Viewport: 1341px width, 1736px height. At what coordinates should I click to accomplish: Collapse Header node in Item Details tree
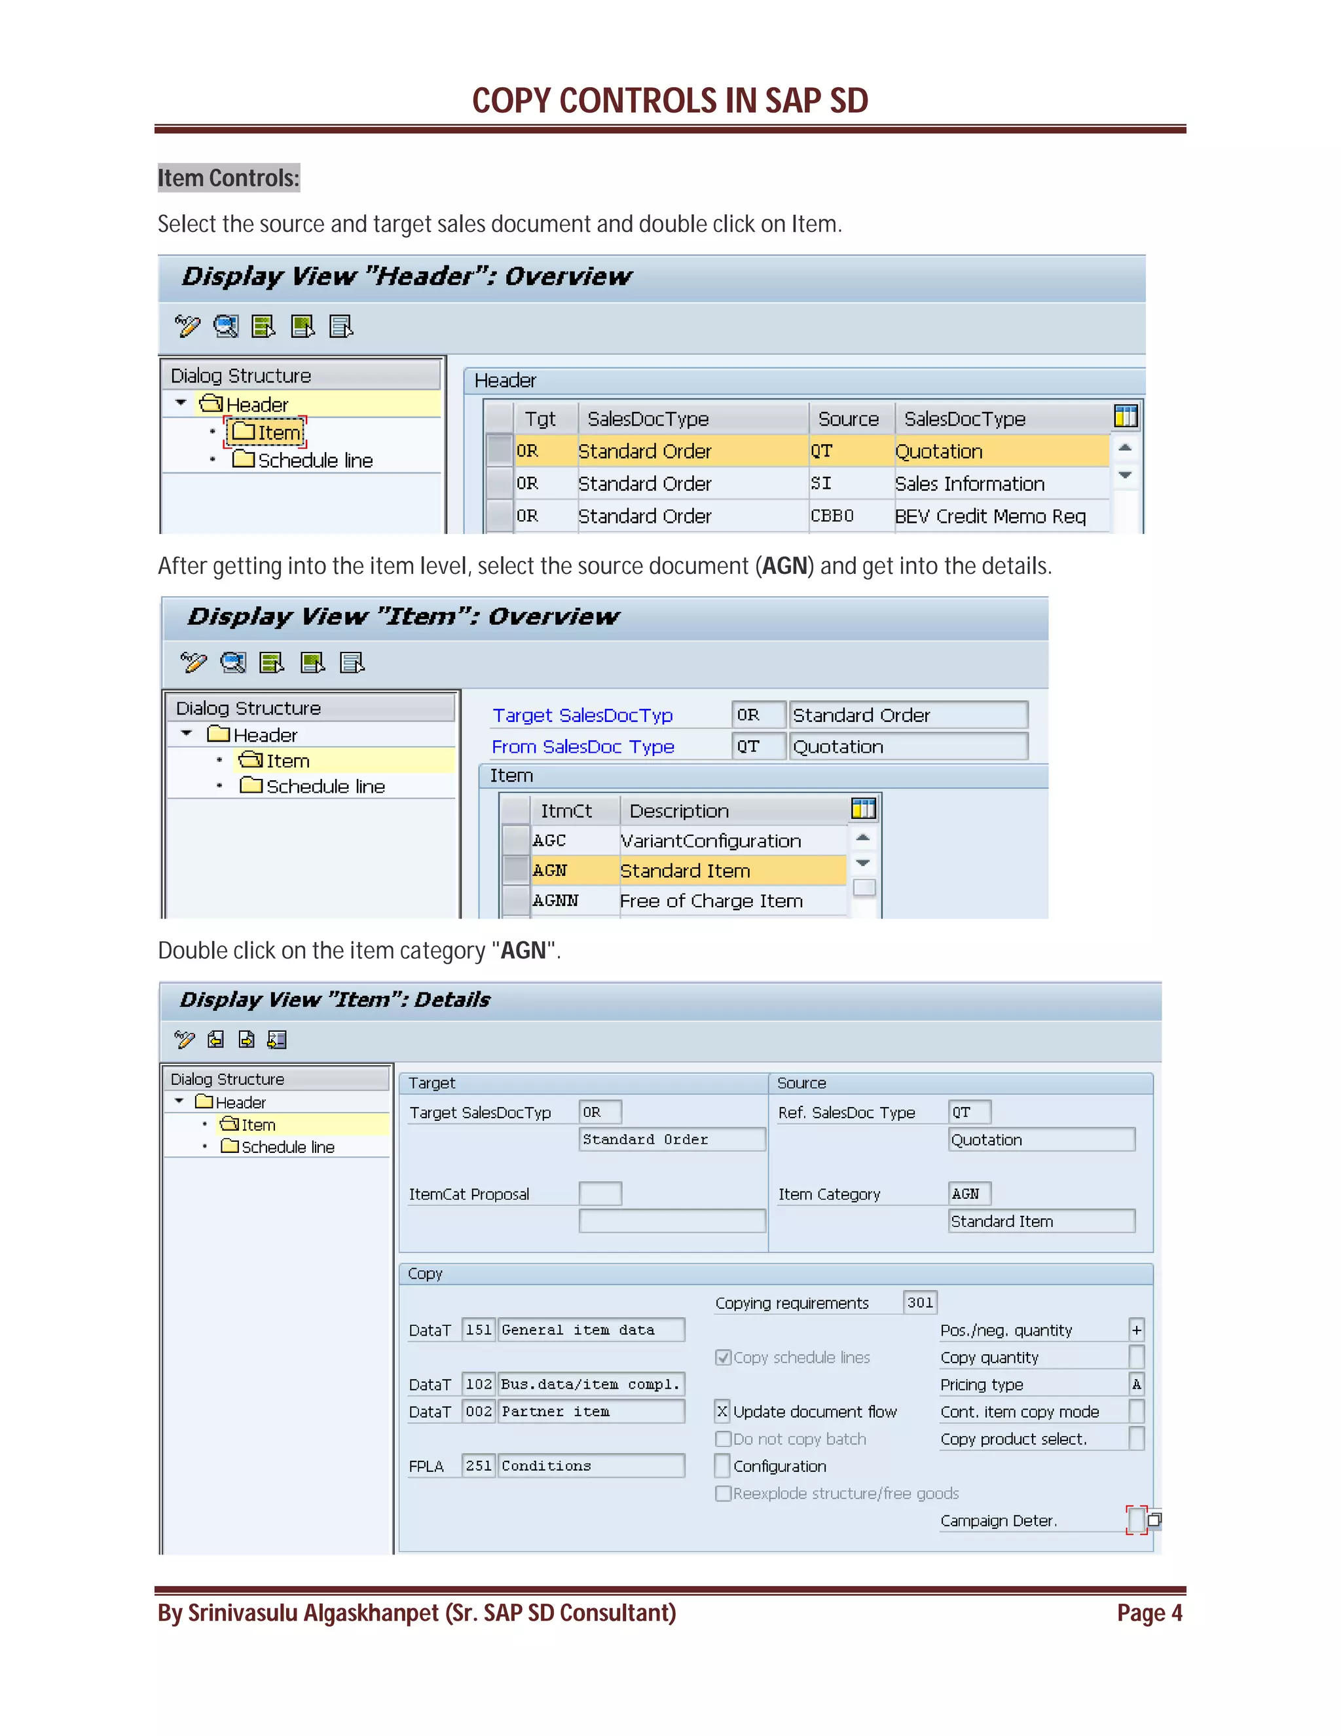pos(179,1101)
